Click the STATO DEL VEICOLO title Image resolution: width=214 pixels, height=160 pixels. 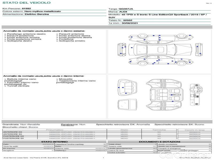click(x=26, y=3)
